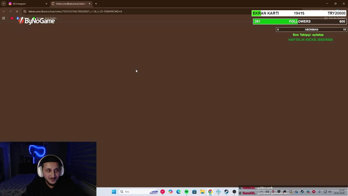Switch to the Instagram browser tab

[x=27, y=4]
